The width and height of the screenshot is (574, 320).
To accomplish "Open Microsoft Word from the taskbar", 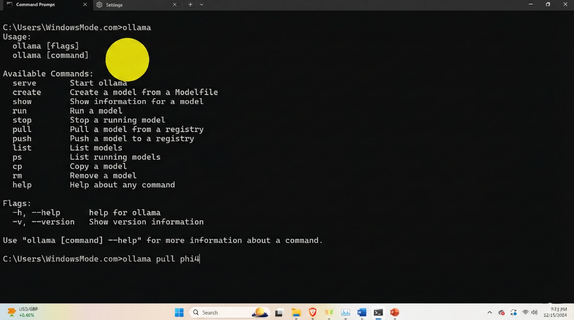I will point(361,312).
